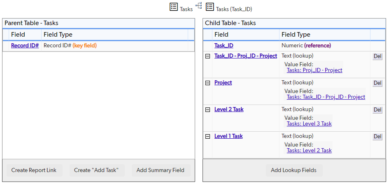Click Add Lookup Fields button

(294, 170)
